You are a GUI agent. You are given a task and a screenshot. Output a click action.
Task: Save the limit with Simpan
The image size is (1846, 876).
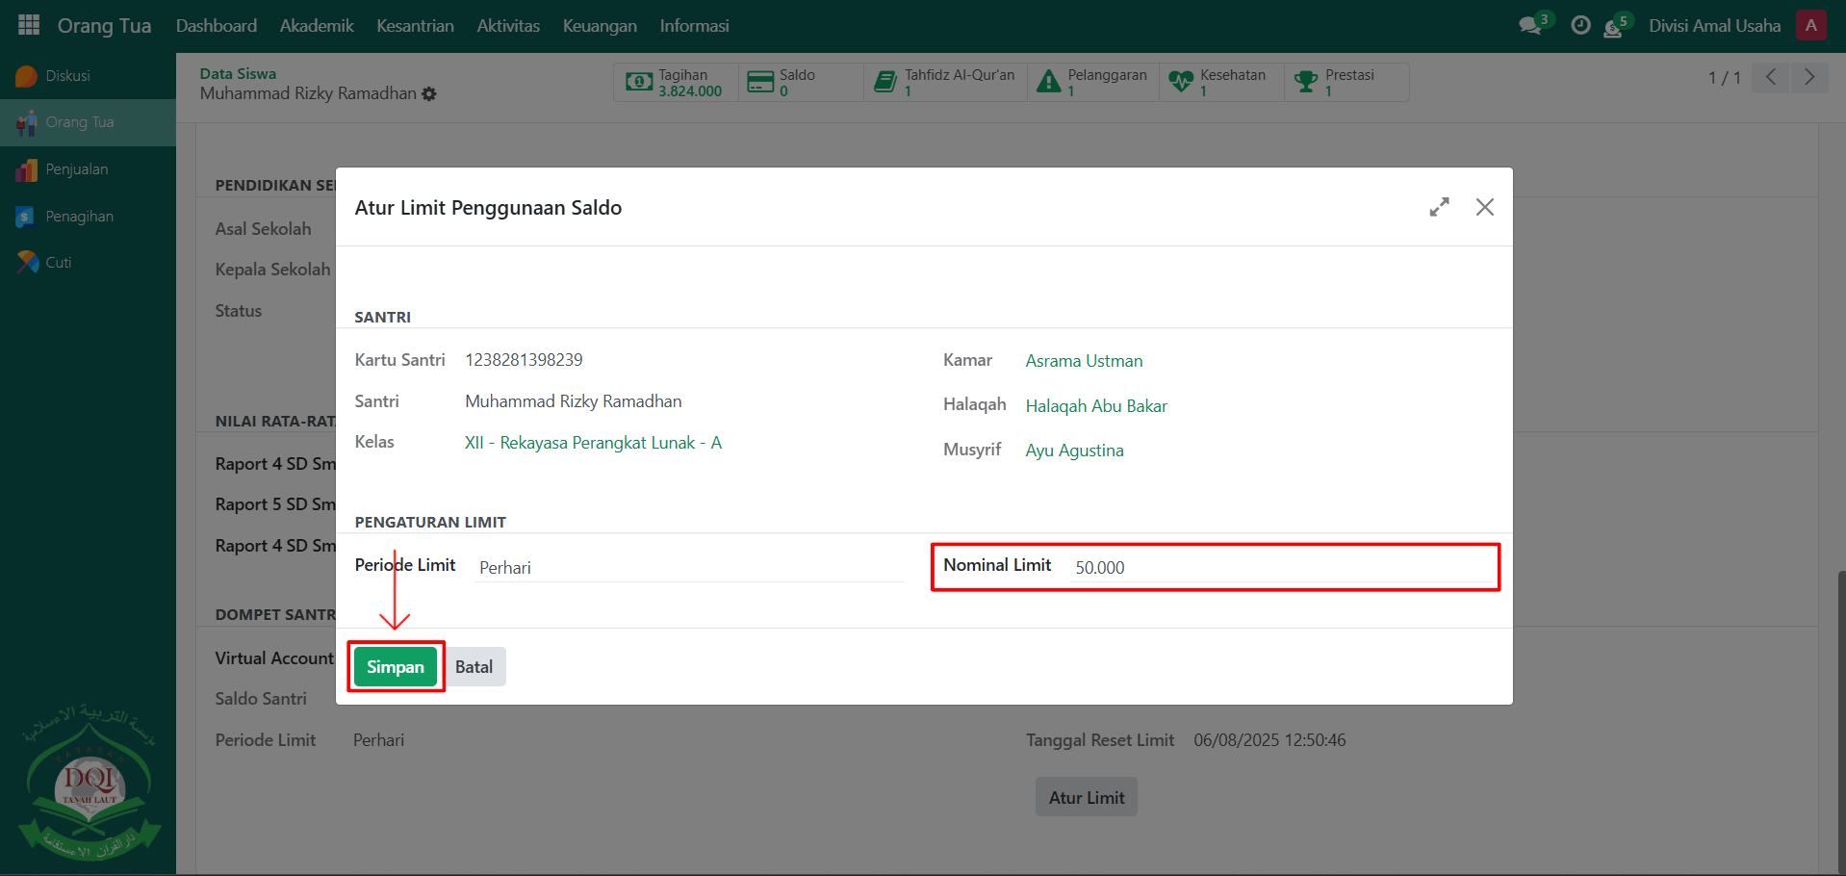coord(395,667)
